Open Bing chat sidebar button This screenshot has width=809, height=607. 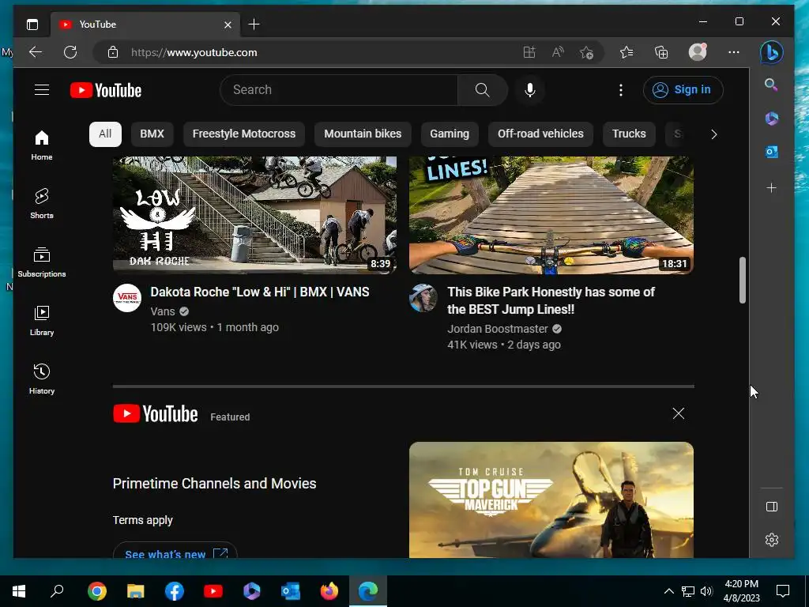(771, 52)
